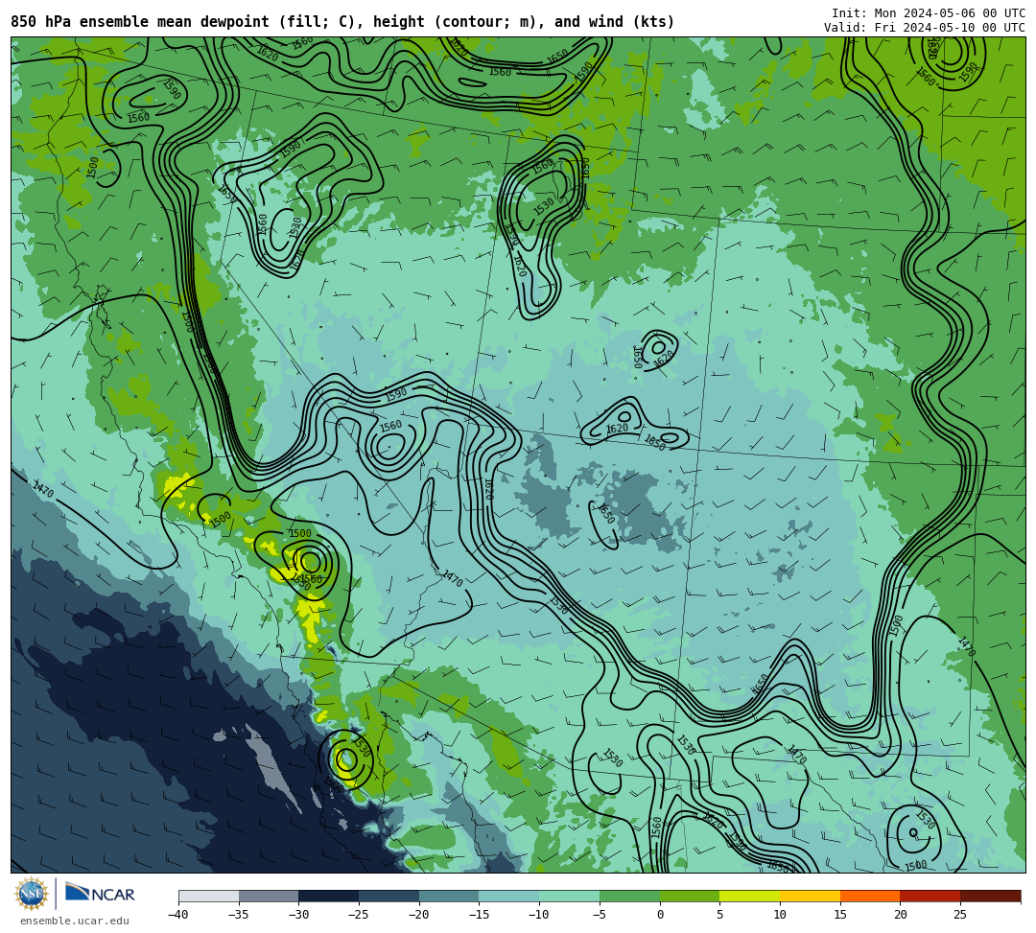Click the NSF circular logo

point(32,895)
